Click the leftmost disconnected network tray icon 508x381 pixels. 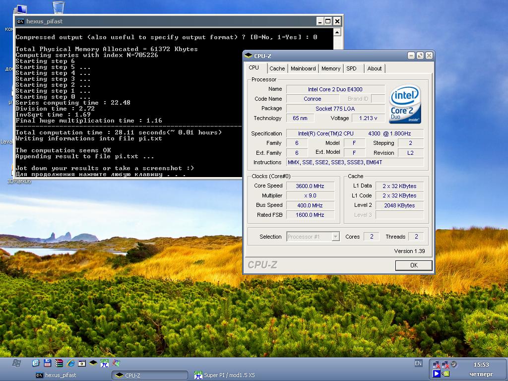point(437,365)
